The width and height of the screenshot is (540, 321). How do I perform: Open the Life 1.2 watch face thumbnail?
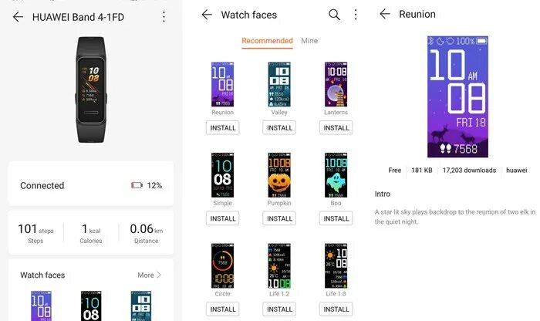pos(279,265)
